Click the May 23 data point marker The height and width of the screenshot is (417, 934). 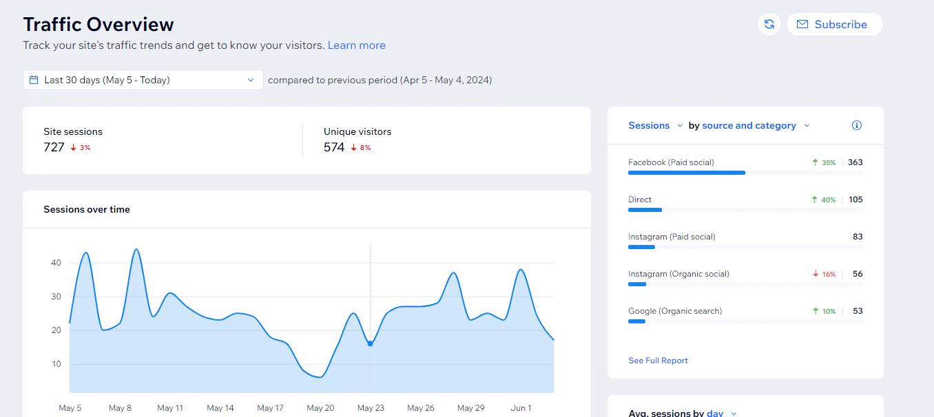(371, 343)
